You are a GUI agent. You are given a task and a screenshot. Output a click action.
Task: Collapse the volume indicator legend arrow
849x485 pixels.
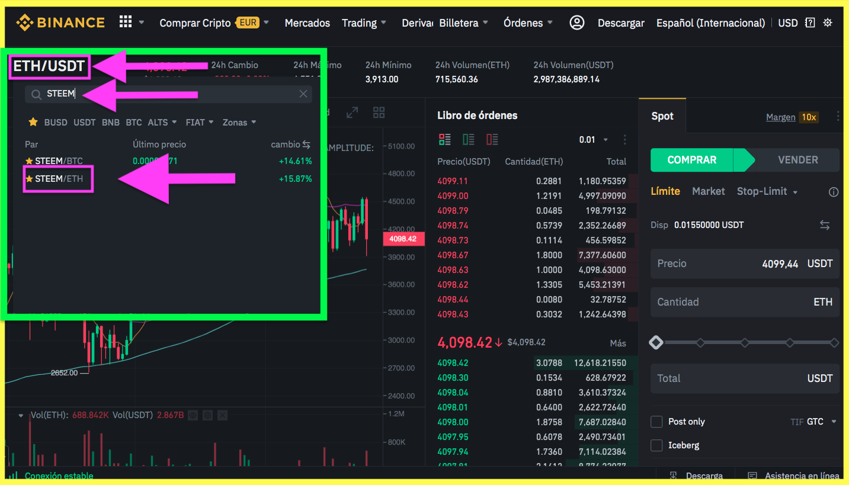[x=21, y=415]
